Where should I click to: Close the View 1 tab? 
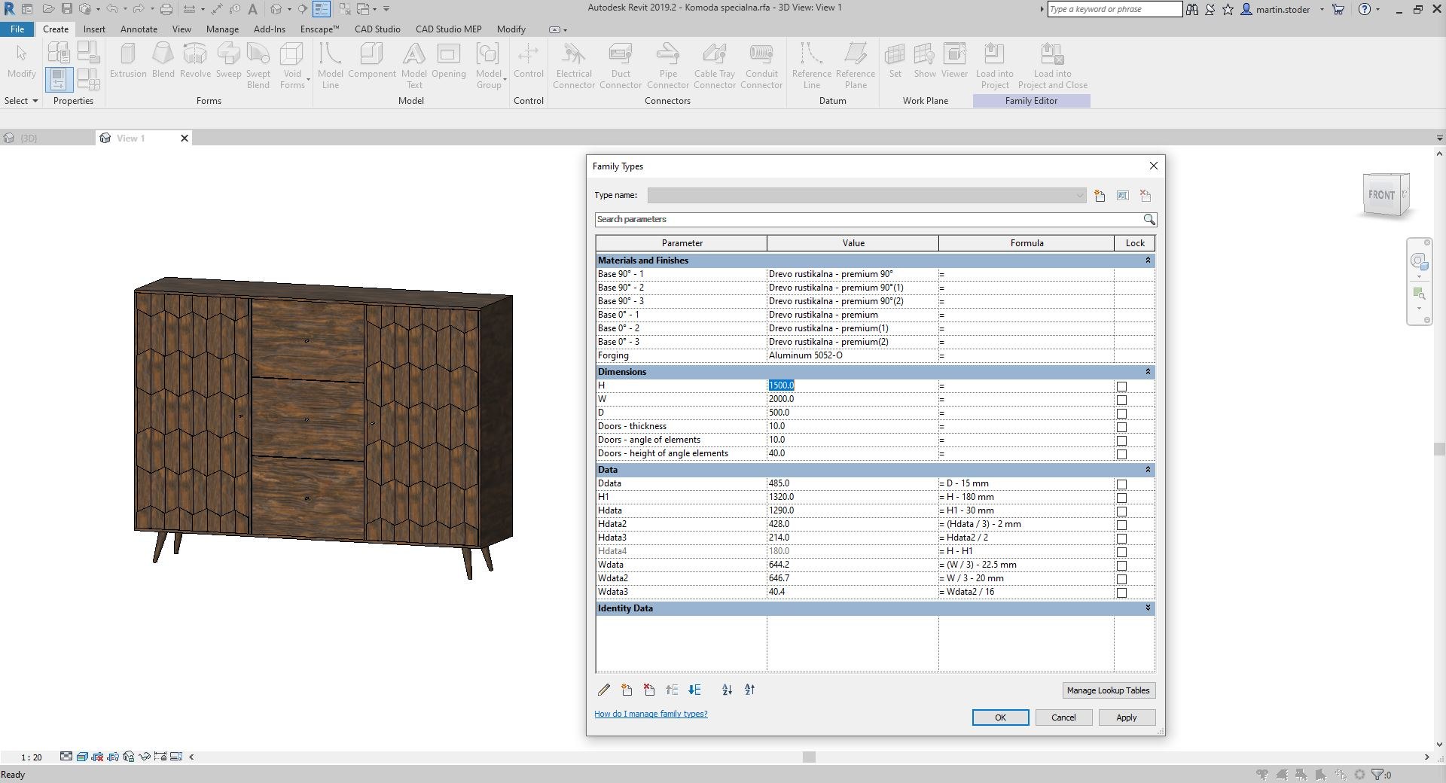click(x=184, y=139)
